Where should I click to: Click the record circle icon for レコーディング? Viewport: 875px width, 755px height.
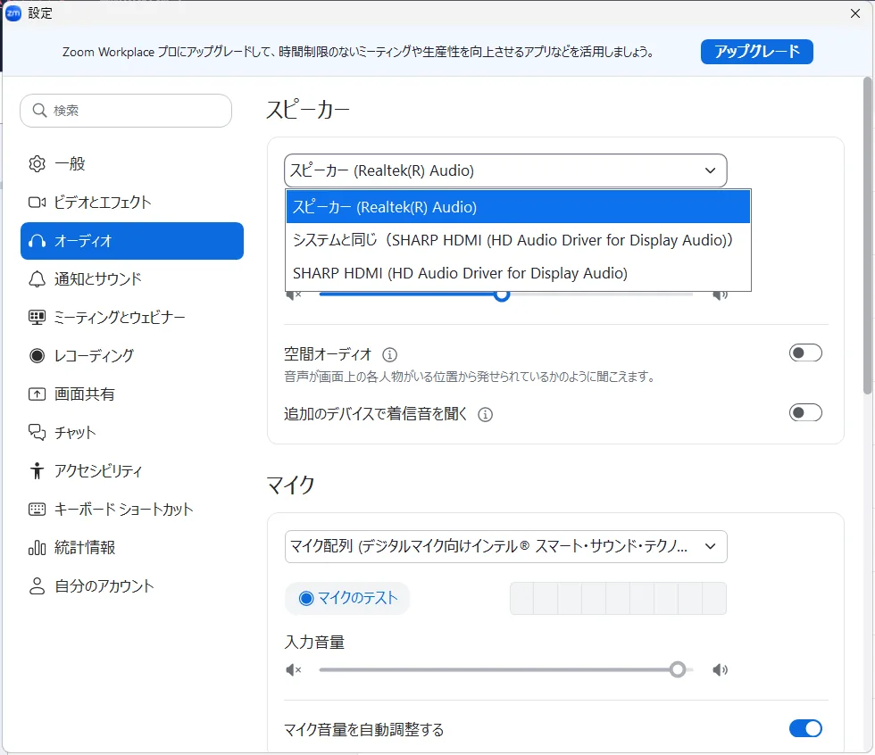pos(37,356)
